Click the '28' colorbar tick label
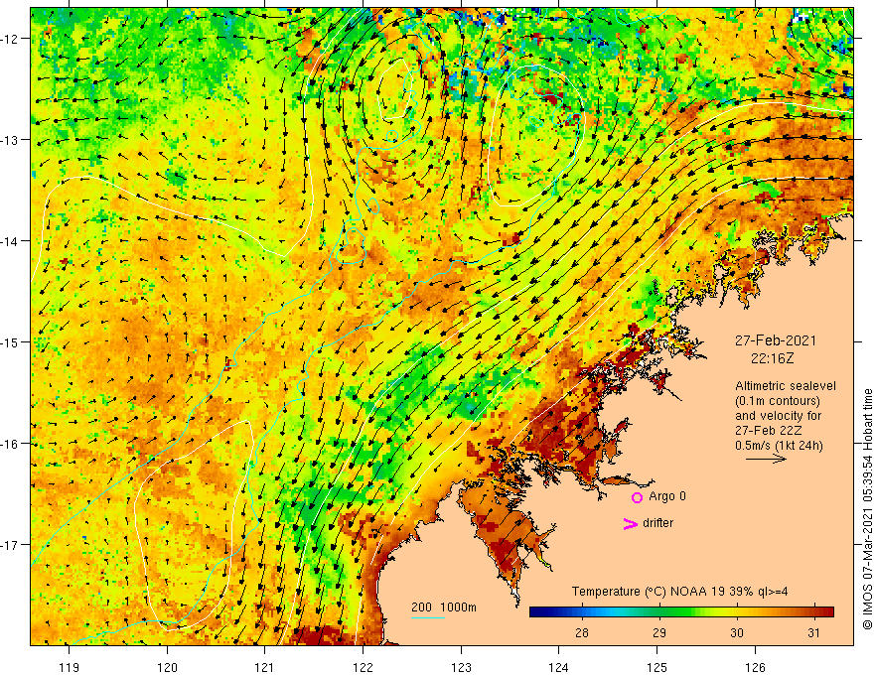Viewport: 874px width, 675px height. [x=582, y=632]
